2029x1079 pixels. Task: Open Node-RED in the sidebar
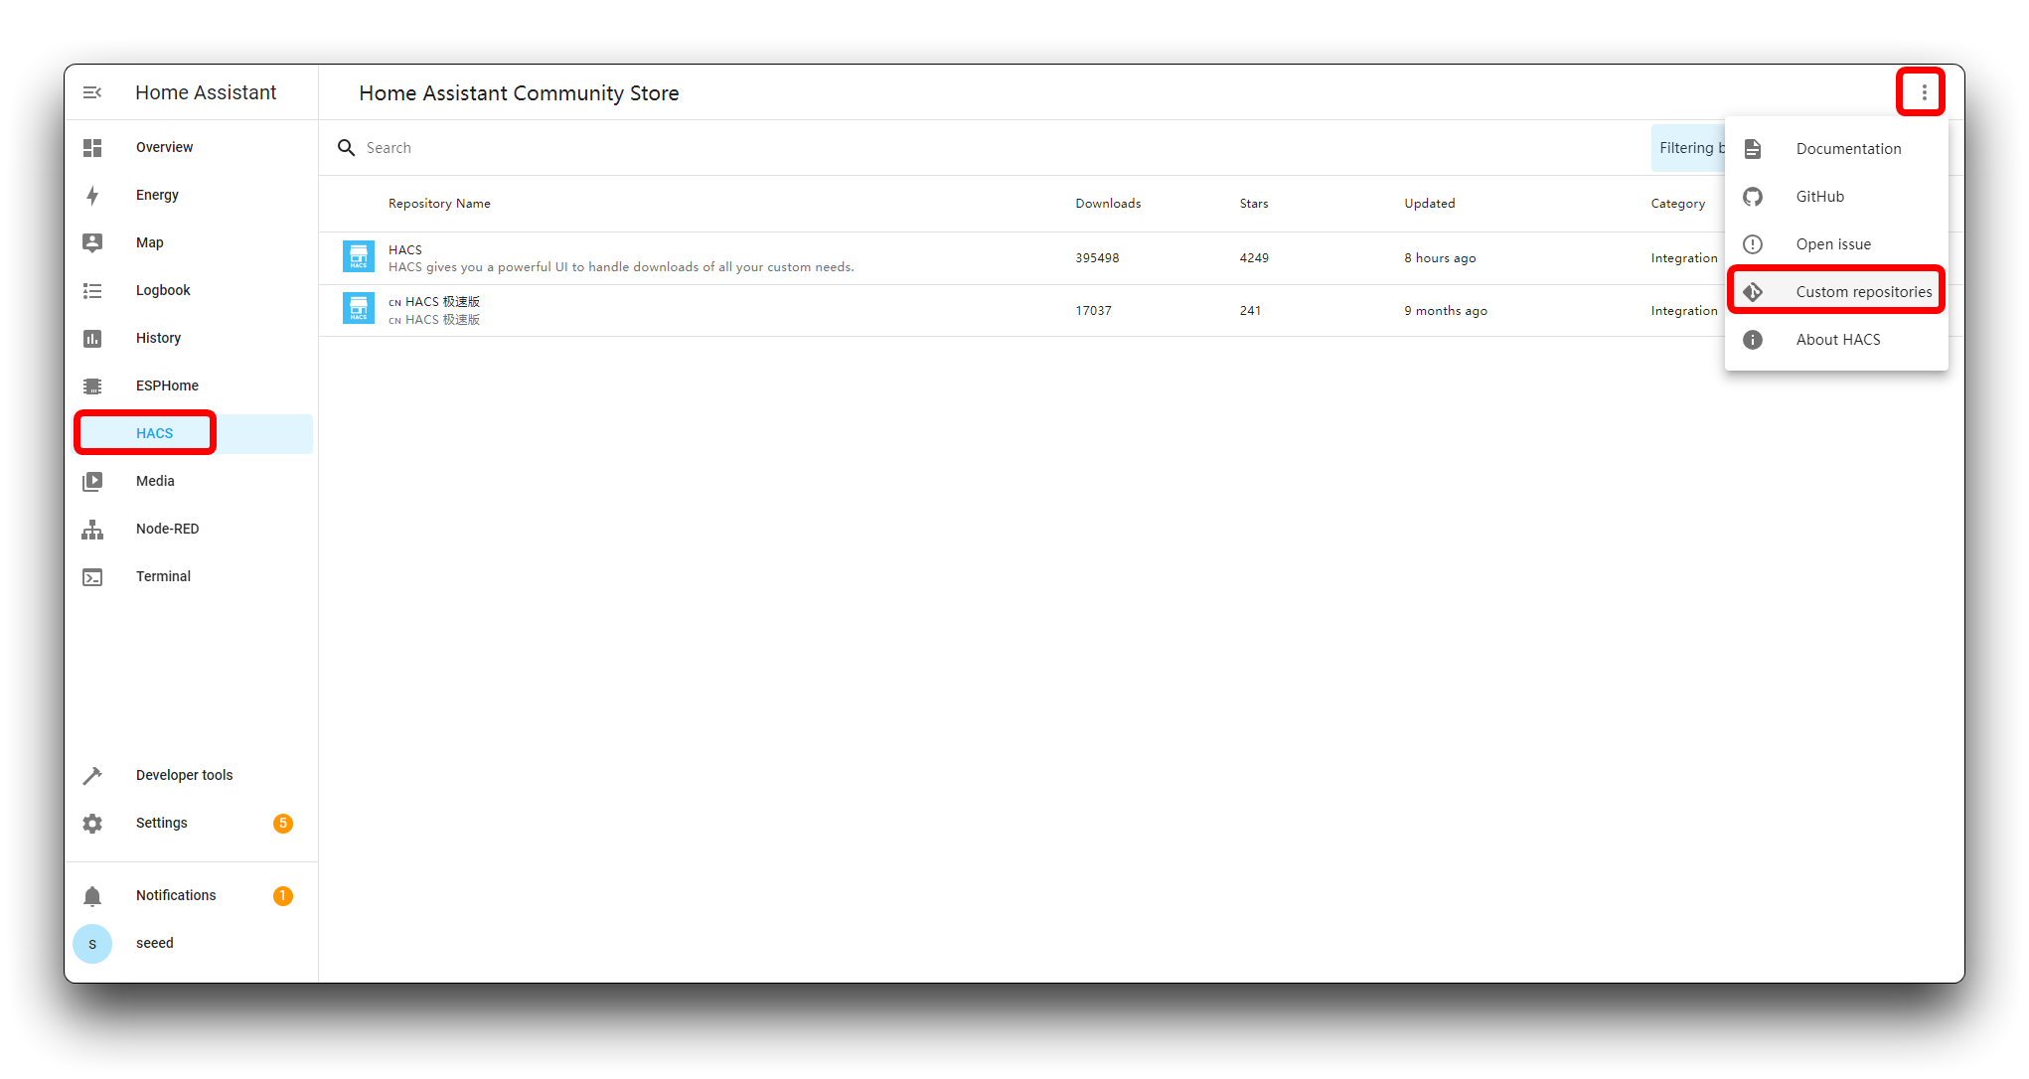pyautogui.click(x=193, y=529)
